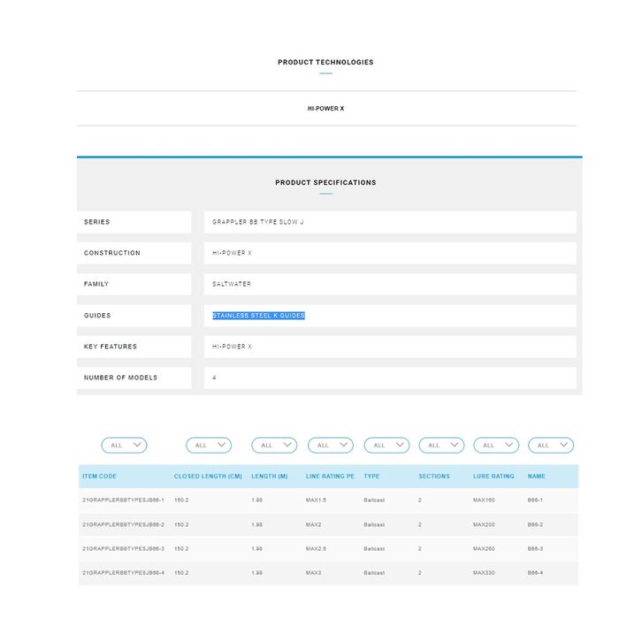Click the Closed Length (CM) column header
The width and height of the screenshot is (642, 642).
click(x=208, y=477)
